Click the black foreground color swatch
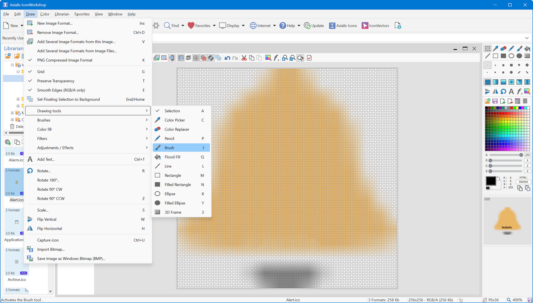This screenshot has height=303, width=533. (x=491, y=181)
